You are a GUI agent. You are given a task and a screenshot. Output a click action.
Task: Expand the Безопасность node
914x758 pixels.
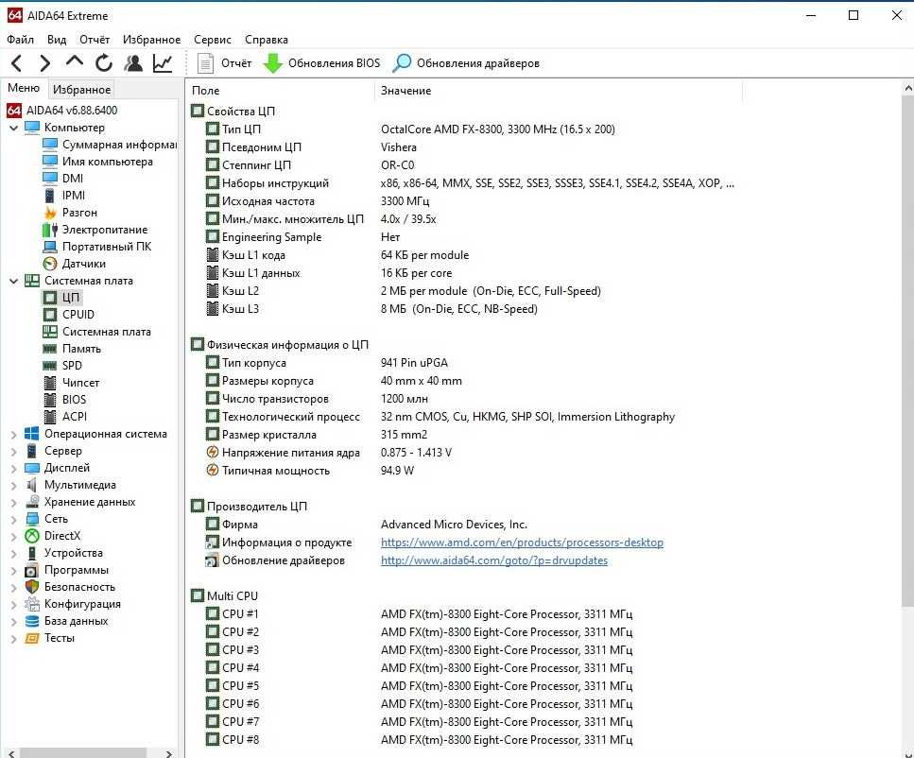pyautogui.click(x=14, y=587)
